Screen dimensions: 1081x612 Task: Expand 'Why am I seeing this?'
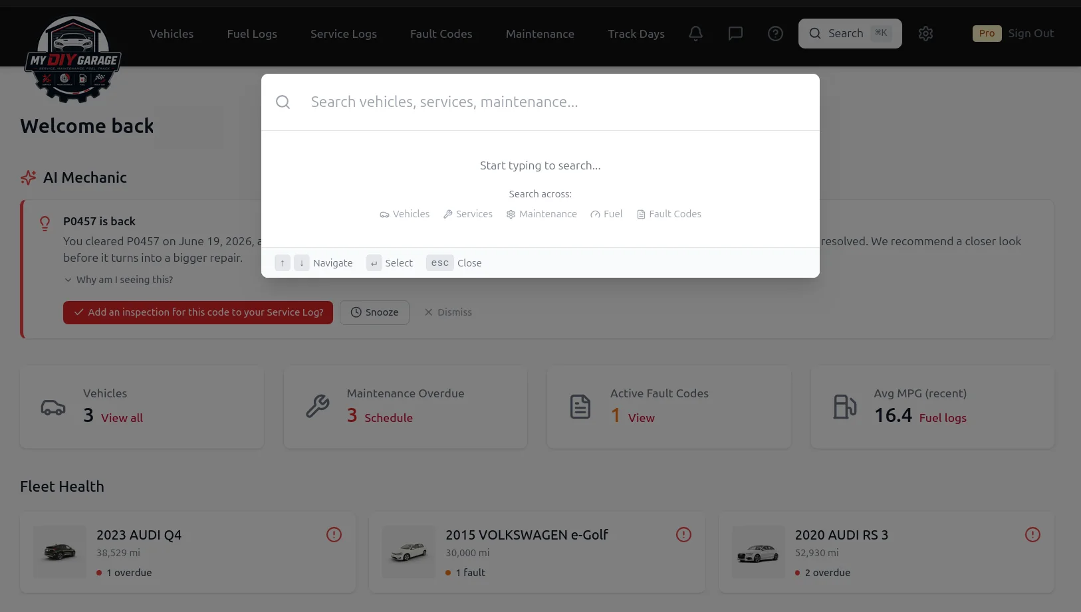pos(118,280)
